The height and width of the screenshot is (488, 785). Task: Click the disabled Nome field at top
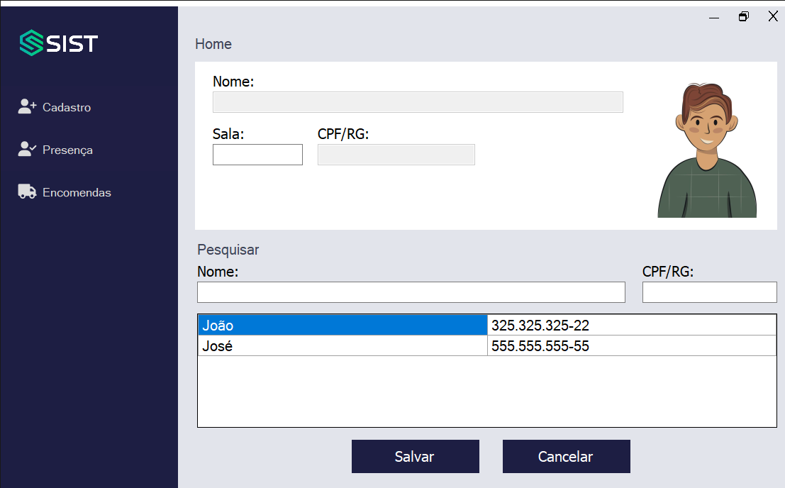click(418, 102)
